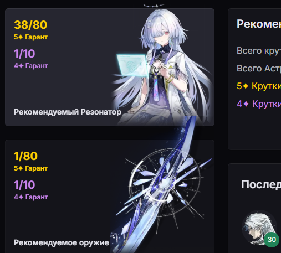Select the Всего Астр... statistic line
The image size is (281, 253).
259,68
